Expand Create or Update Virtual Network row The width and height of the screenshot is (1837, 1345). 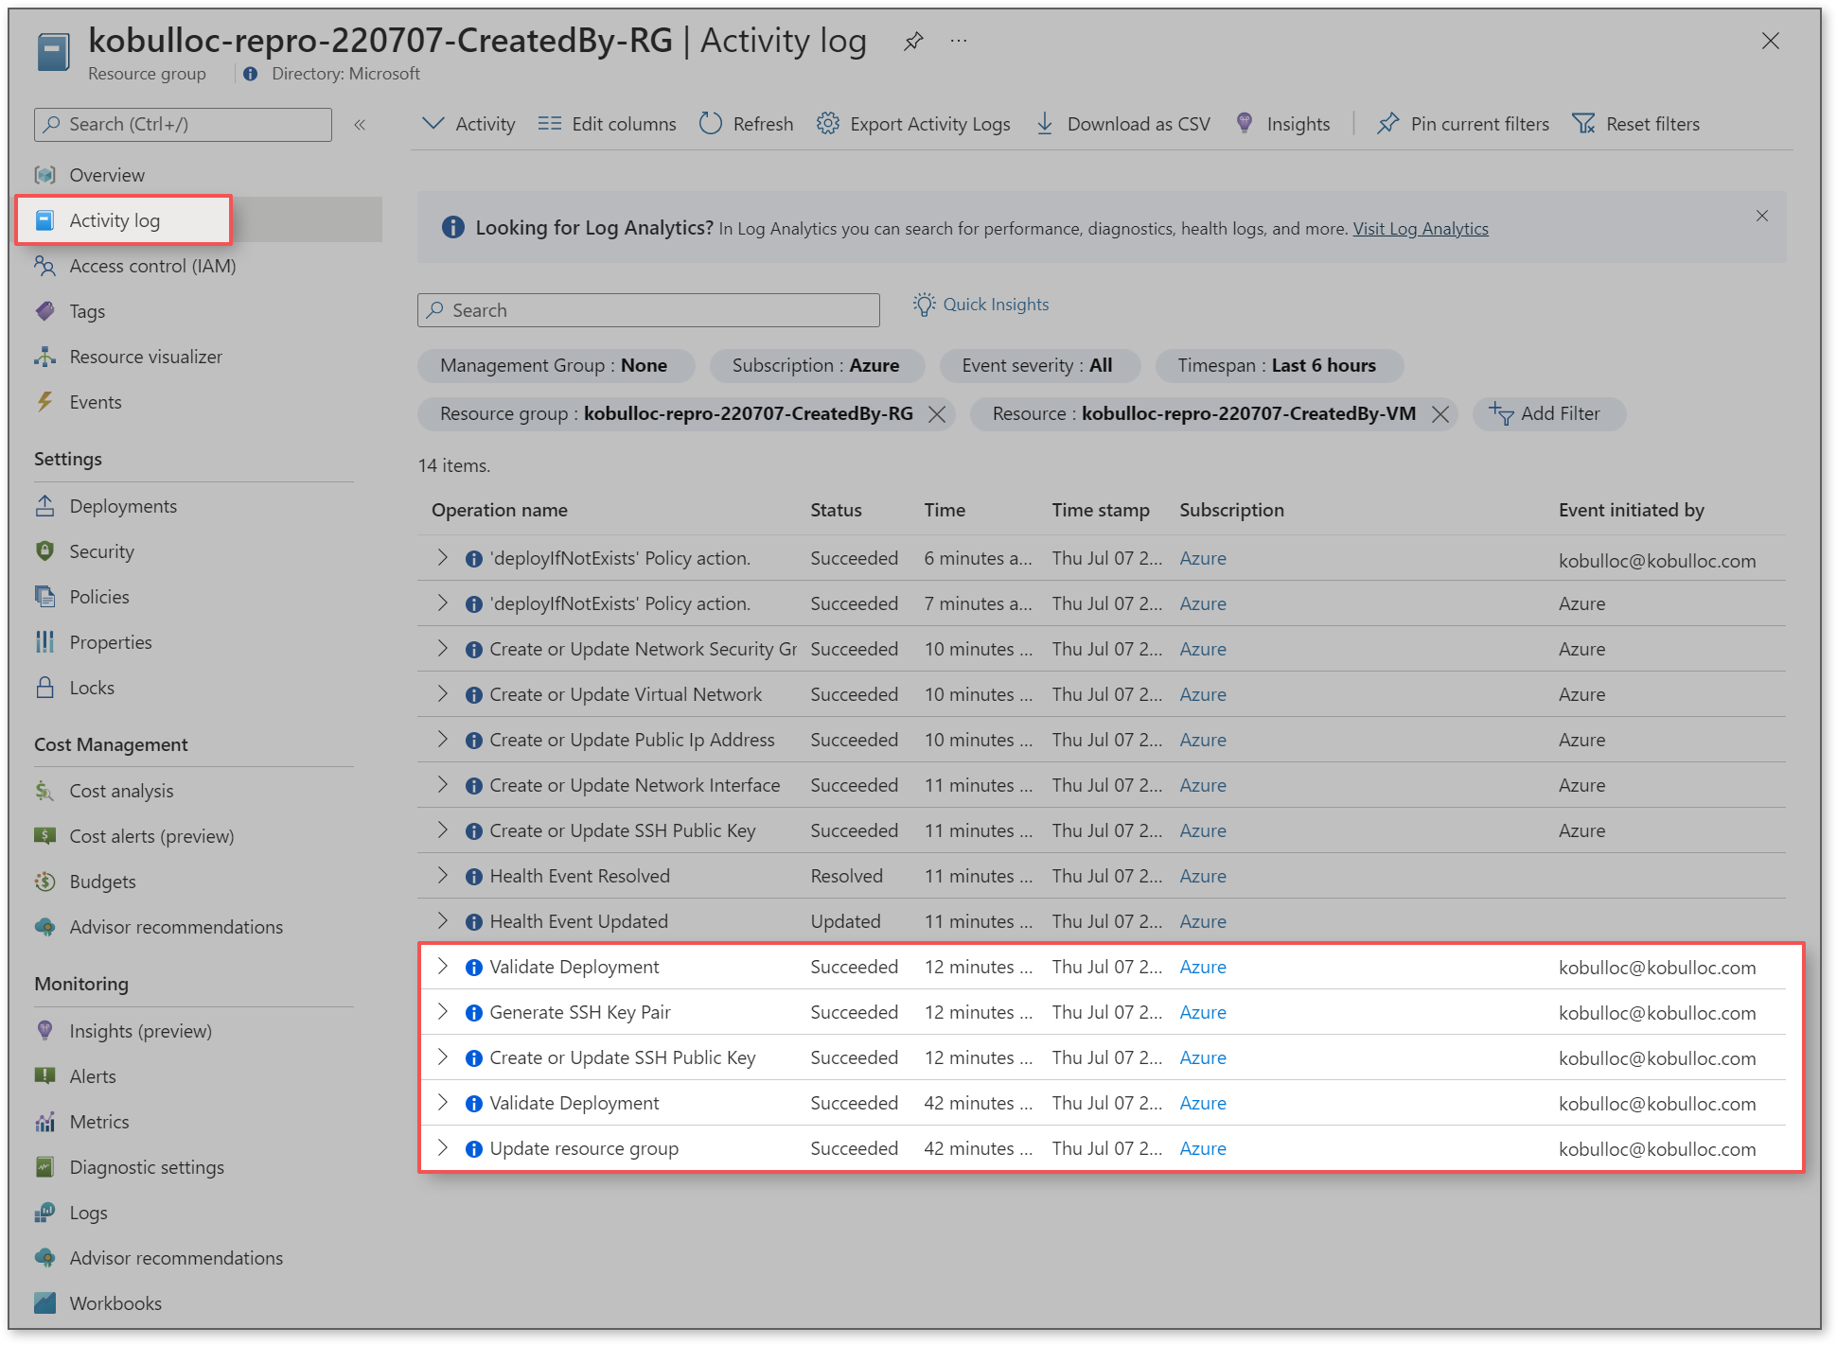442,694
